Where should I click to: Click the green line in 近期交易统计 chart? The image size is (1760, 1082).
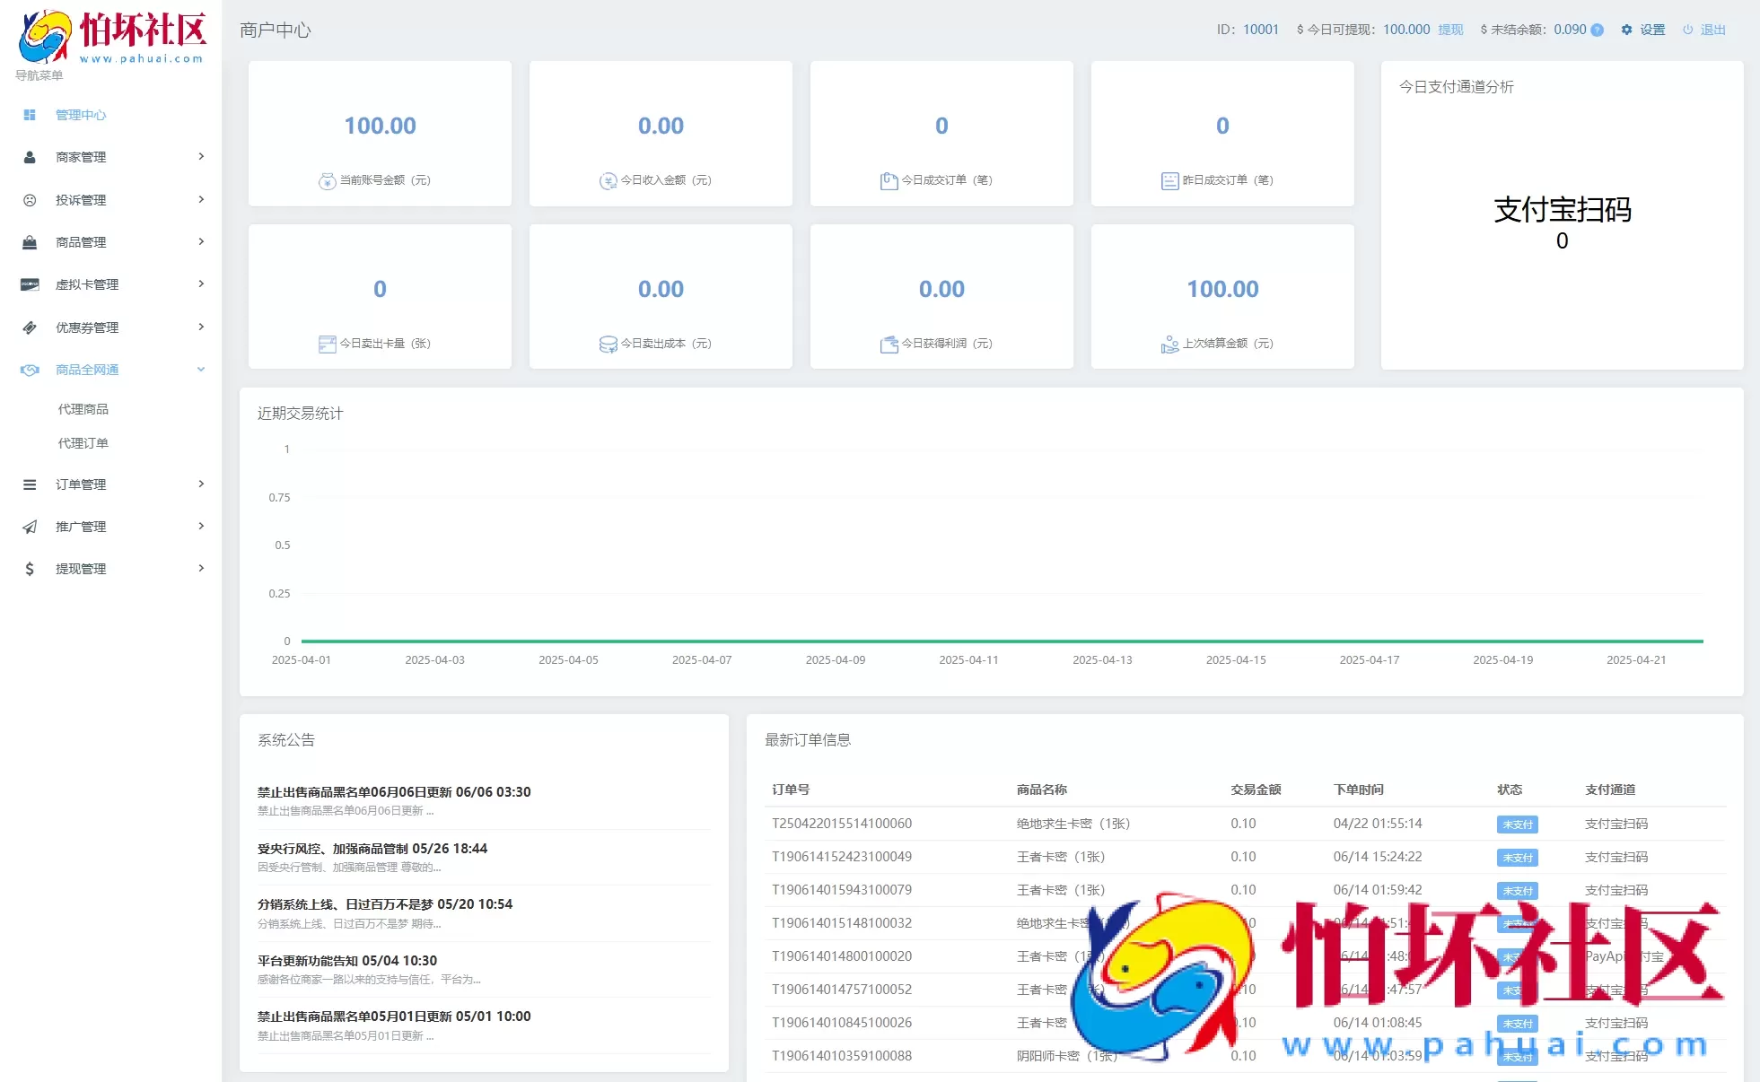tap(987, 641)
